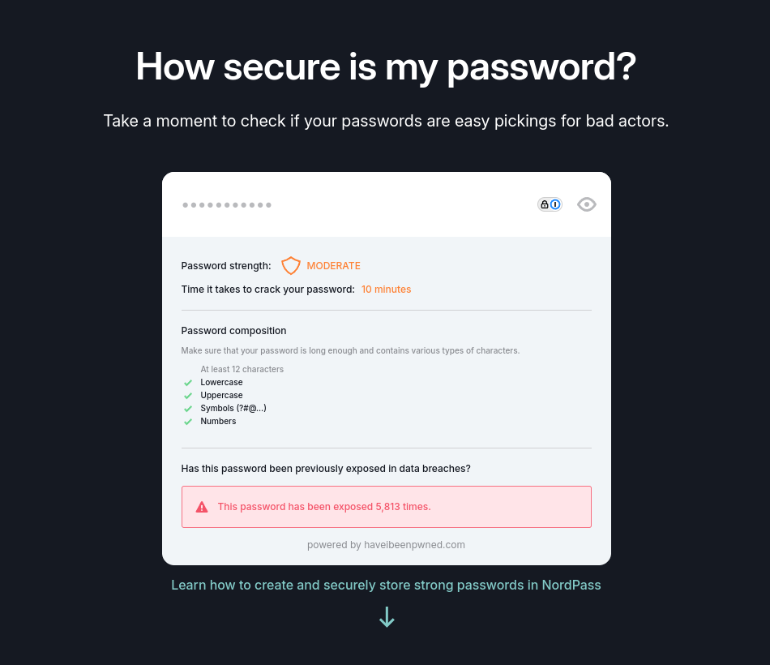Open Learn how to create passwords link
This screenshot has height=665, width=770.
click(386, 585)
